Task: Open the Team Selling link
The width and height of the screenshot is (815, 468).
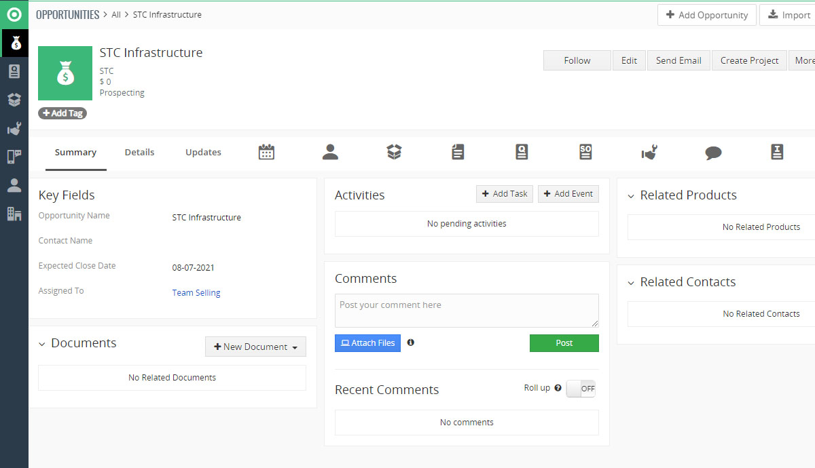Action: 196,293
